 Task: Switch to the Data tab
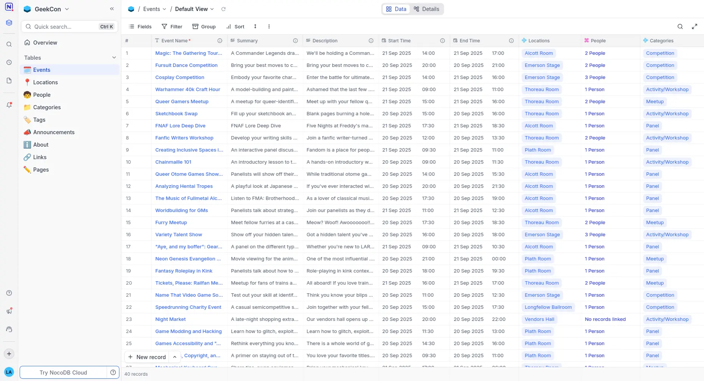396,9
